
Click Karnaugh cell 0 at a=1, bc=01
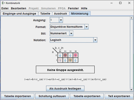(65, 60)
